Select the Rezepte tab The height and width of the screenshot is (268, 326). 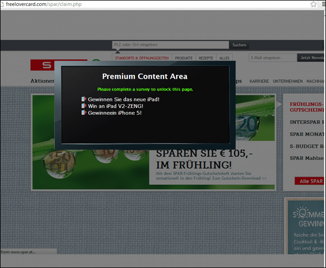tap(206, 58)
